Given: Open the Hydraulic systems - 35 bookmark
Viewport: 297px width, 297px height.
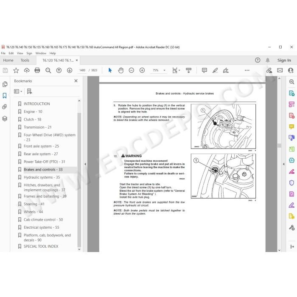Looking at the screenshot, I should [x=42, y=177].
